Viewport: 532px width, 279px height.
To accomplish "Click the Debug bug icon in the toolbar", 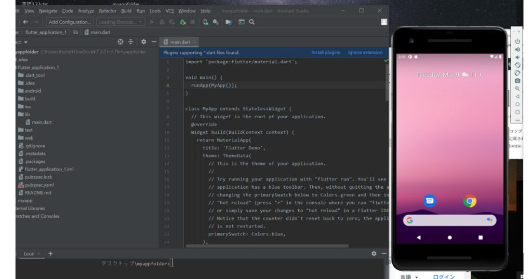I will (162, 22).
